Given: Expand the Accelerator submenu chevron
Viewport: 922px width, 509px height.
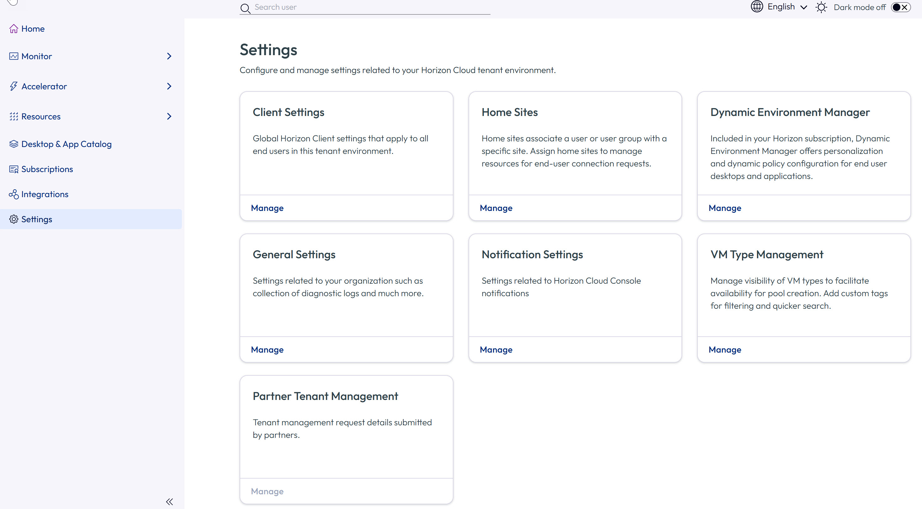Looking at the screenshot, I should point(169,86).
